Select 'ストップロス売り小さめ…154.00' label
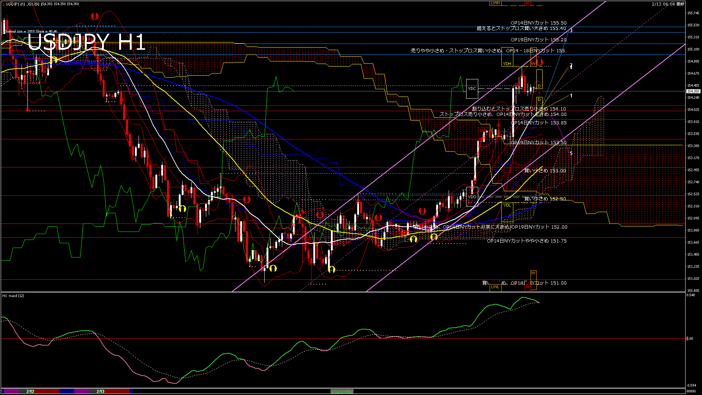This screenshot has width=702, height=395. tap(503, 114)
